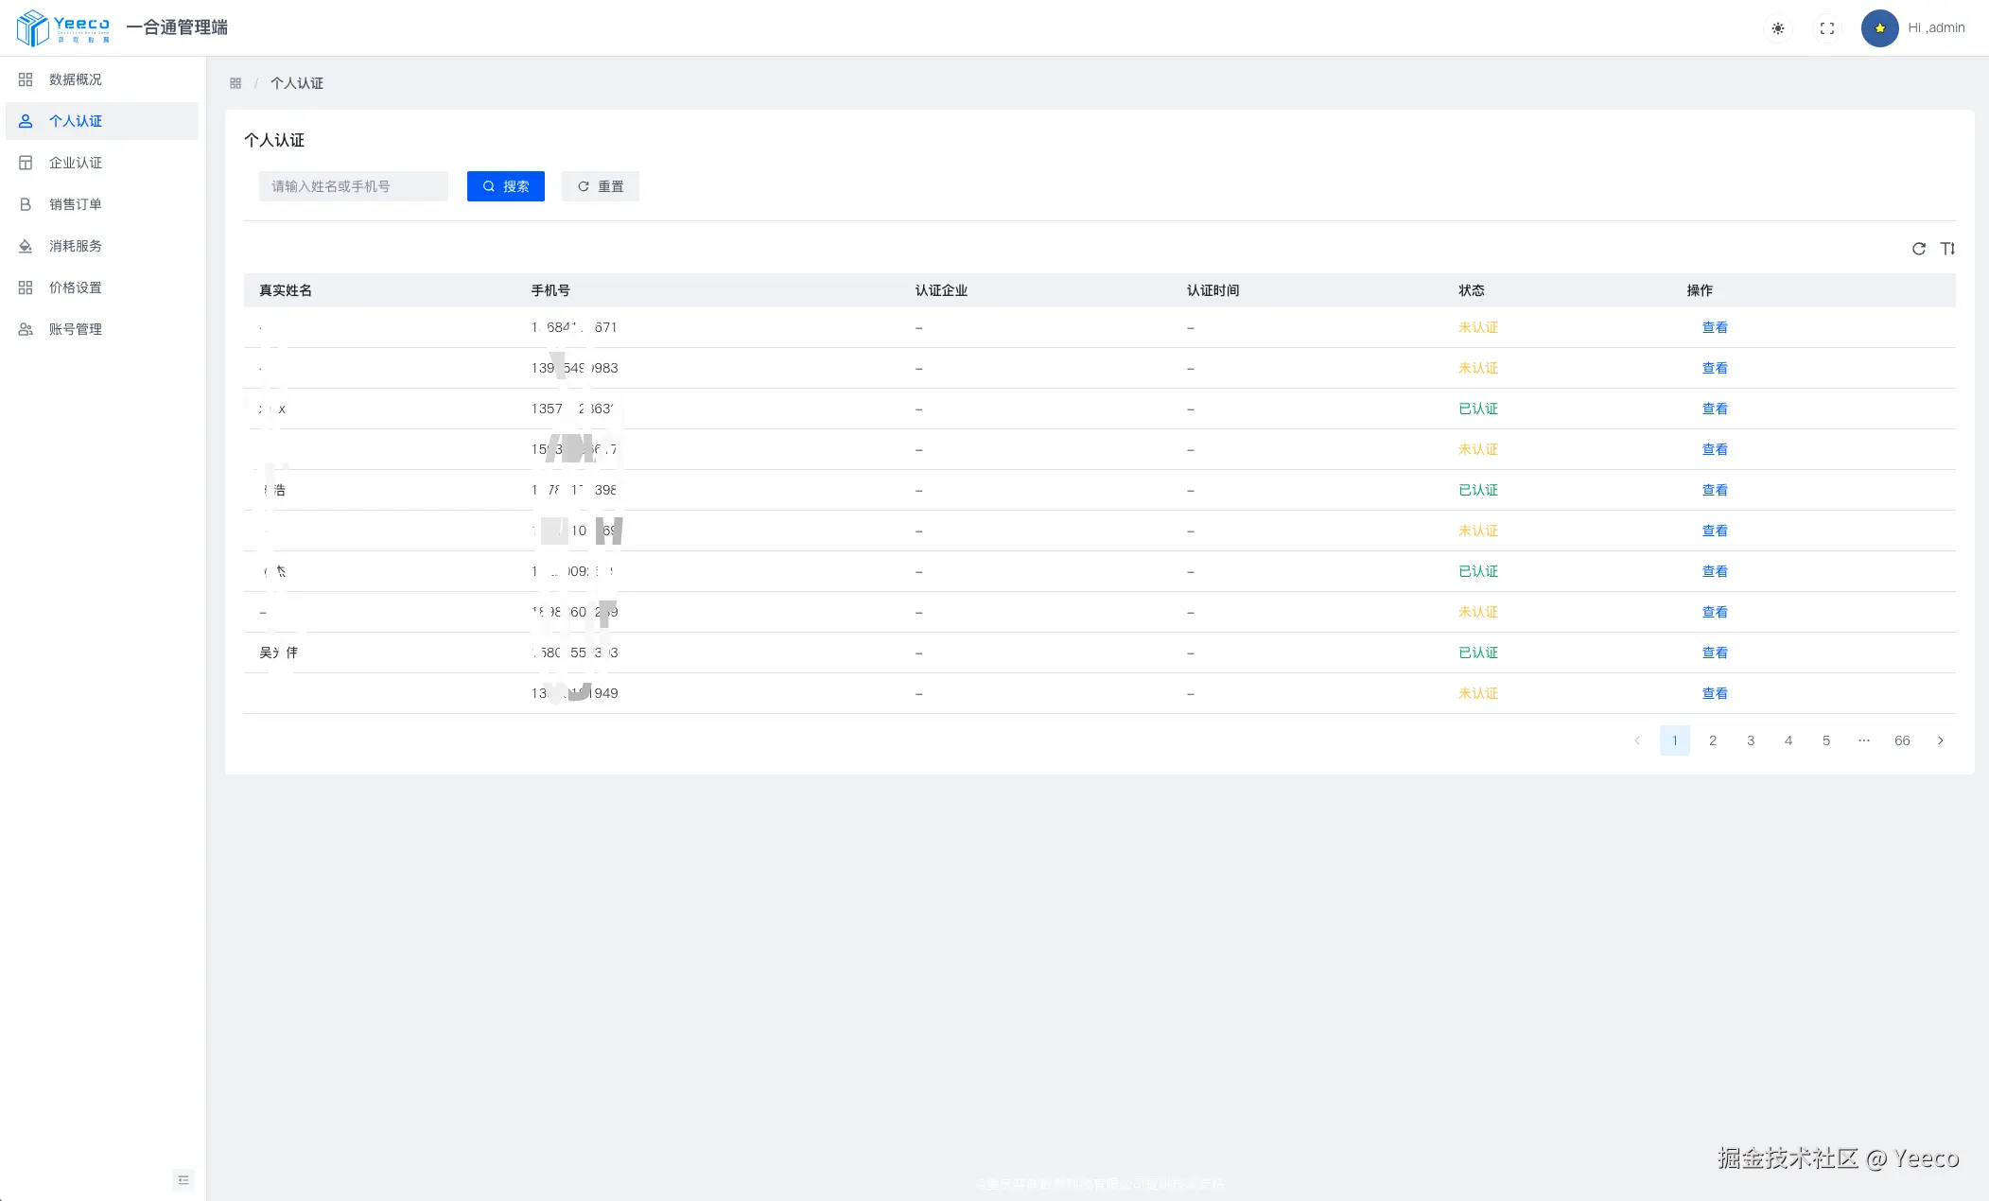Image resolution: width=1989 pixels, height=1201 pixels.
Task: Enter fullscreen using the header icon
Action: point(1827,28)
